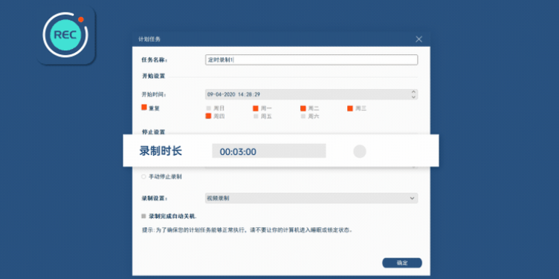The height and width of the screenshot is (279, 559).
Task: Enable the 周日 checkbox
Action: (209, 108)
